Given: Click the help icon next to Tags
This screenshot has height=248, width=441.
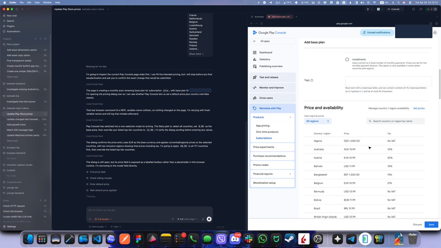Looking at the screenshot, I should click(312, 80).
